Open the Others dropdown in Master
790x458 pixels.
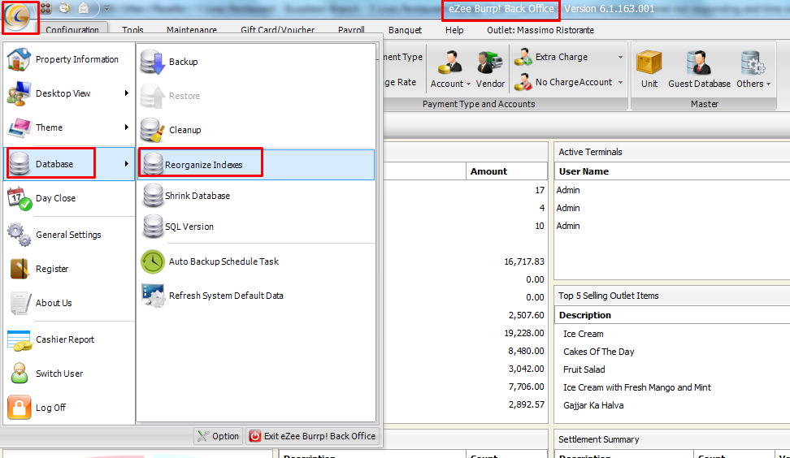click(753, 70)
